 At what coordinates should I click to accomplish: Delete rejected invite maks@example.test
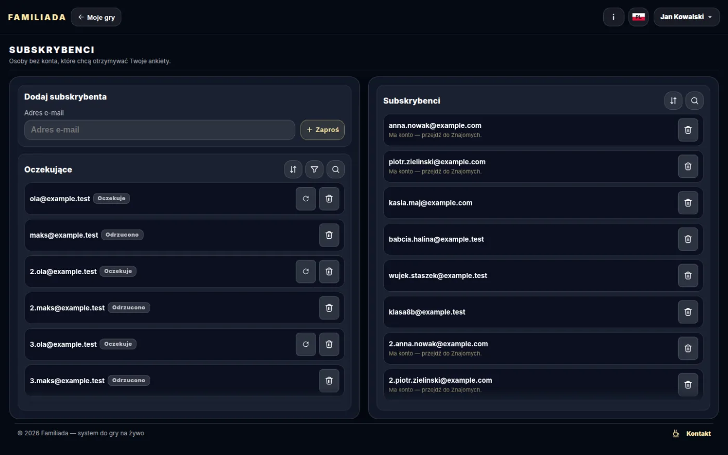[x=329, y=235]
